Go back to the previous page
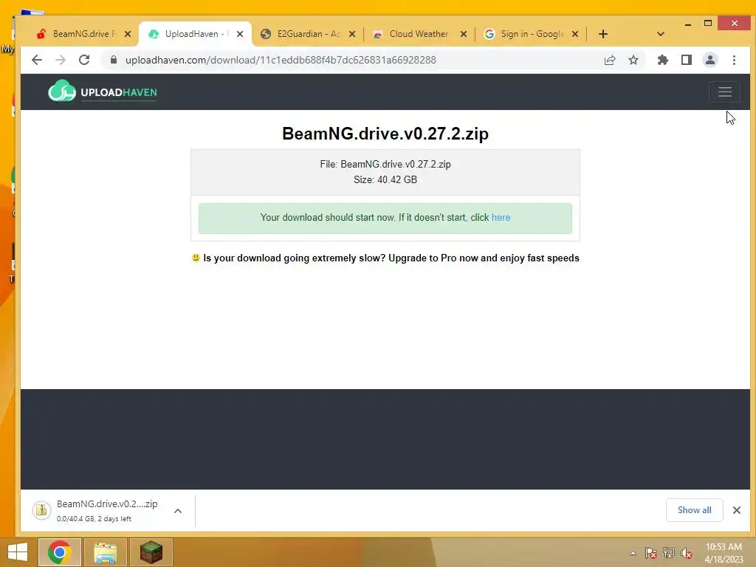 [37, 60]
